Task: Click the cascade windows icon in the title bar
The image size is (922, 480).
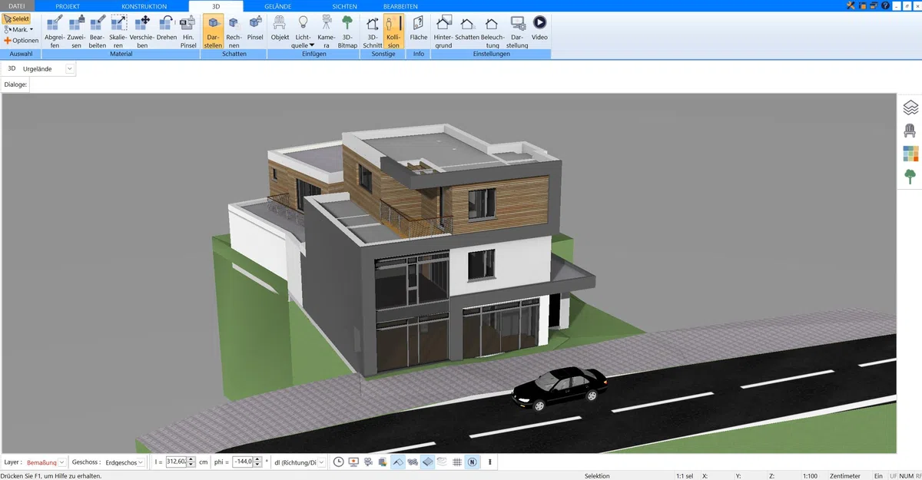Action: [x=874, y=6]
